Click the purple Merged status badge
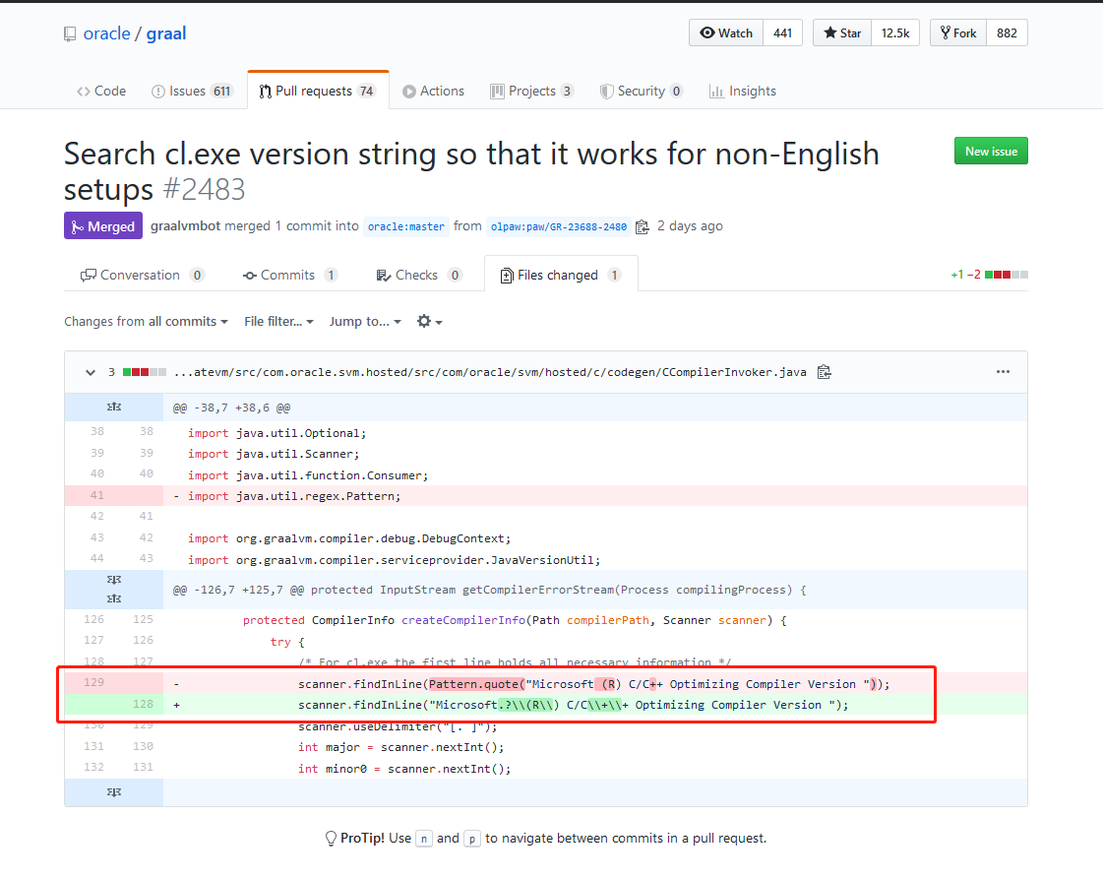 [x=103, y=226]
